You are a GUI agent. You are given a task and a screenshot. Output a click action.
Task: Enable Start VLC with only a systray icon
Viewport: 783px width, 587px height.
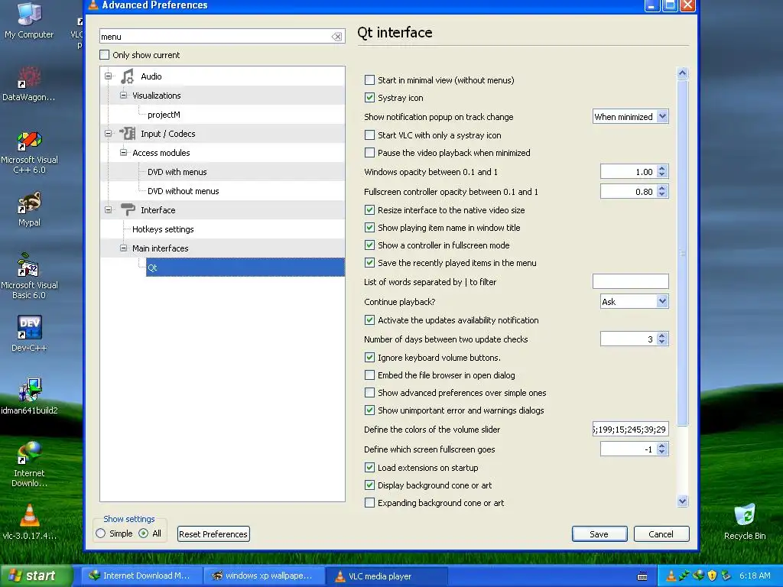click(369, 135)
